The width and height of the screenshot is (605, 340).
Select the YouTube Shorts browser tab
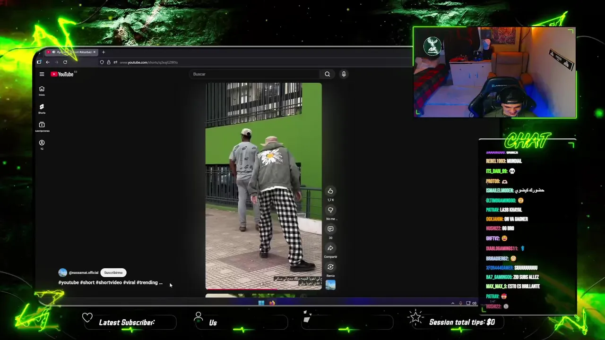tap(71, 52)
